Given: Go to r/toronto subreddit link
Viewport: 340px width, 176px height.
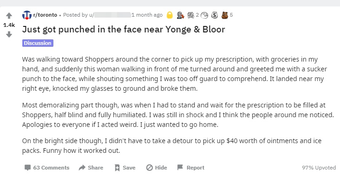Looking at the screenshot, I should click(45, 15).
